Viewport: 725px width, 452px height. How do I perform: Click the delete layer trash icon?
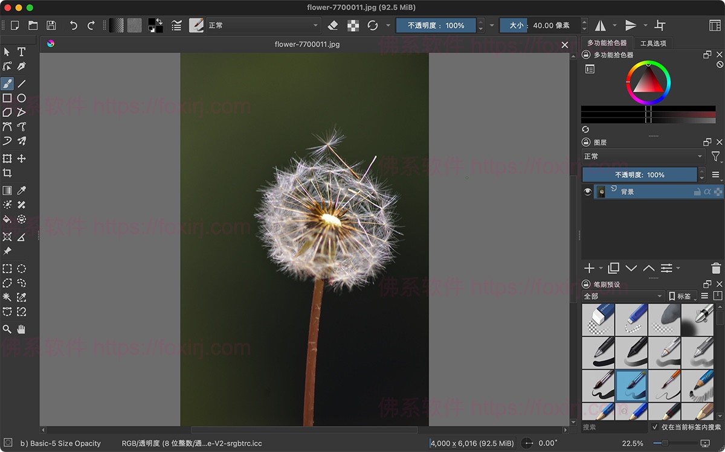715,268
